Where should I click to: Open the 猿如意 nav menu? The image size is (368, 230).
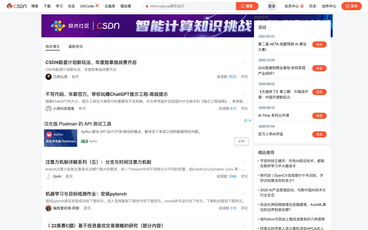(126, 6)
